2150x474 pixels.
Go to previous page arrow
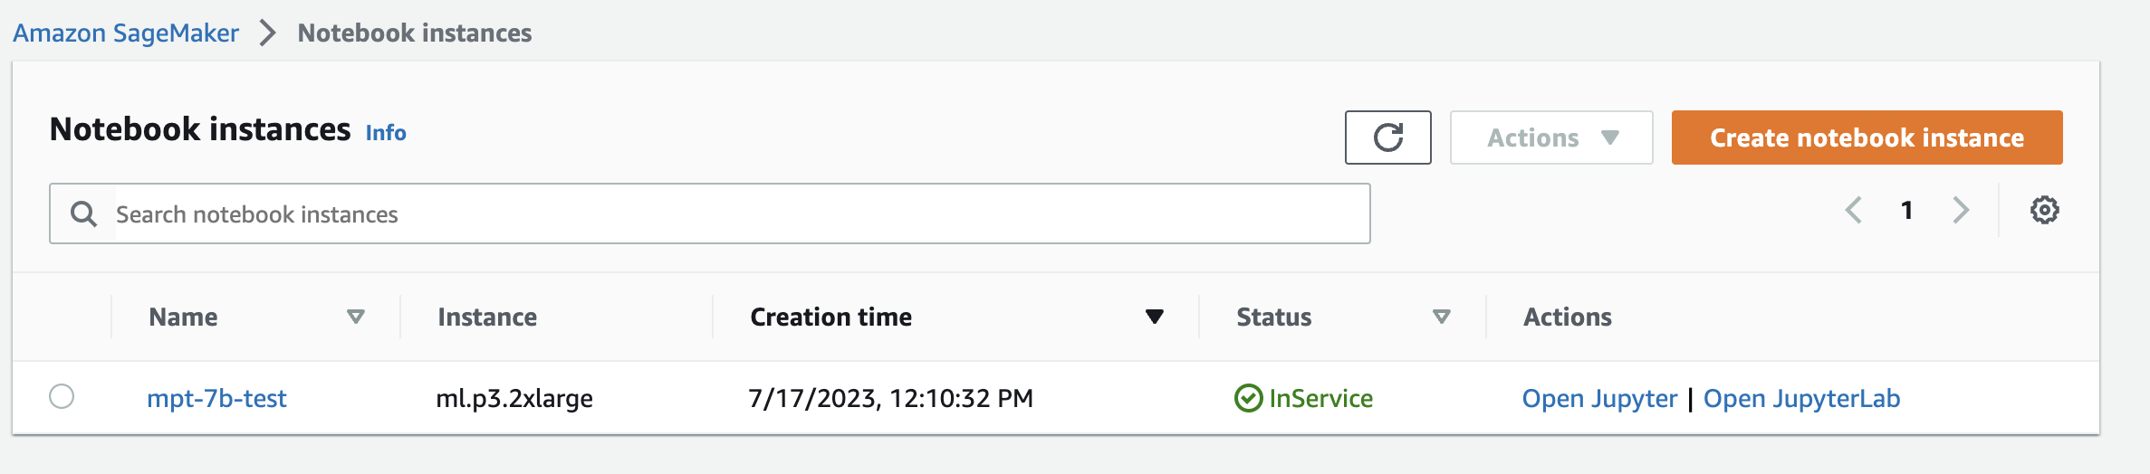click(1854, 211)
